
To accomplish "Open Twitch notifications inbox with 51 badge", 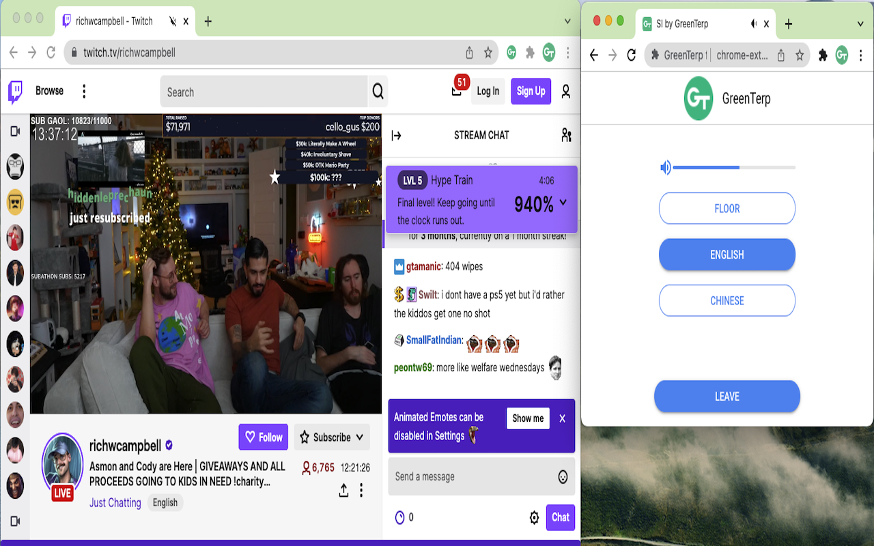I will tap(458, 89).
